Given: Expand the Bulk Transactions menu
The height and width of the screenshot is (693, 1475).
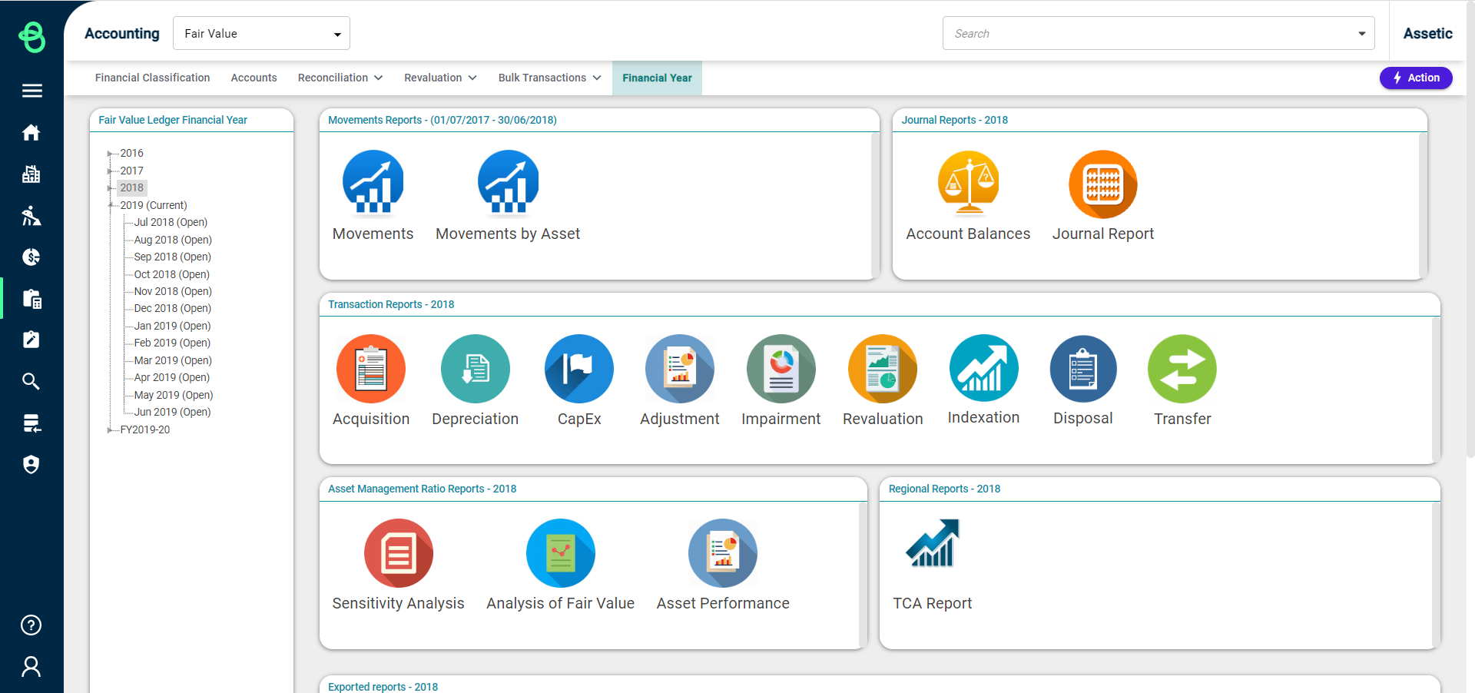Looking at the screenshot, I should click(549, 78).
